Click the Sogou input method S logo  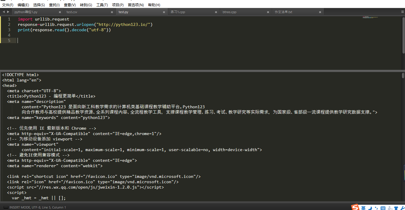click(x=355, y=207)
